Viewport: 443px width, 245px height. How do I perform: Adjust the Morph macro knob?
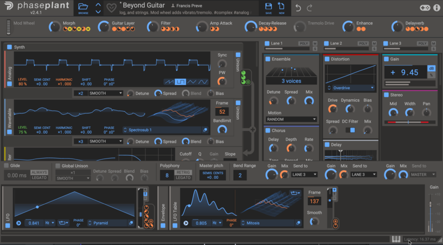54,26
